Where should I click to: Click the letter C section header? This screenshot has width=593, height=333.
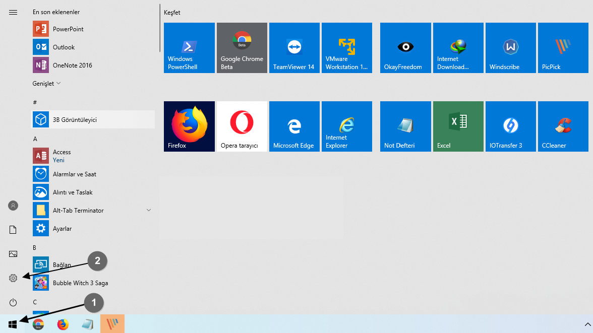click(x=35, y=302)
